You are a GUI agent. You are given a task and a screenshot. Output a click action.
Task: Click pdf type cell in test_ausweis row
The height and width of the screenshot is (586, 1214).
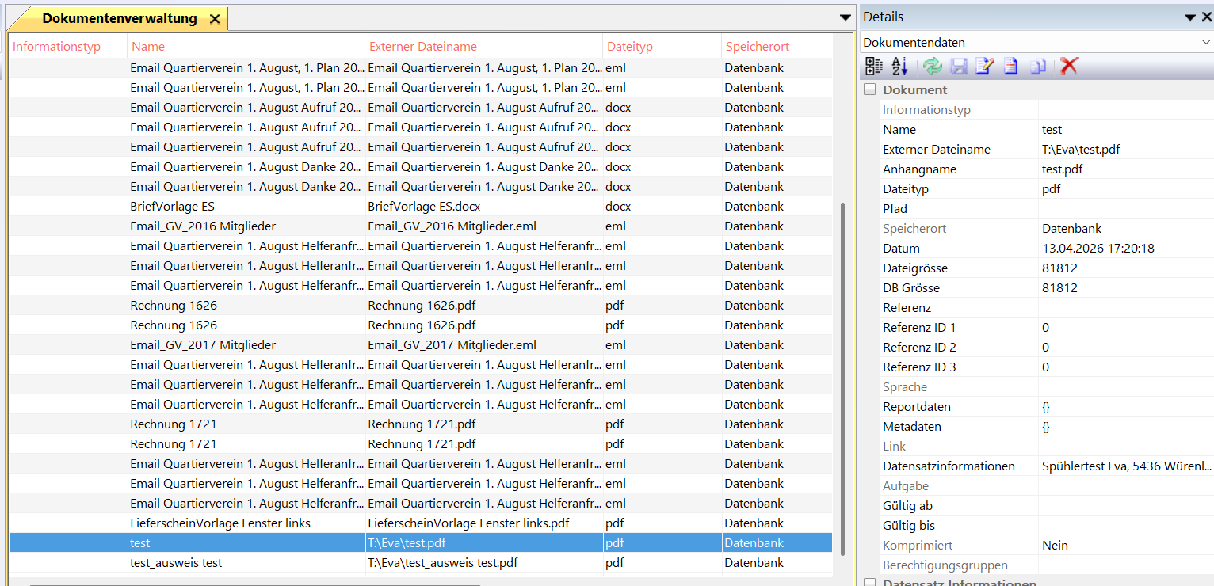click(x=662, y=563)
